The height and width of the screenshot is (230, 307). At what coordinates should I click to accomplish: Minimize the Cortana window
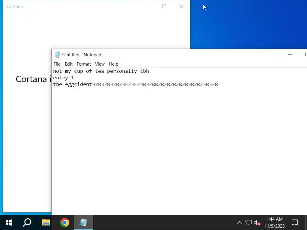(x=147, y=7)
